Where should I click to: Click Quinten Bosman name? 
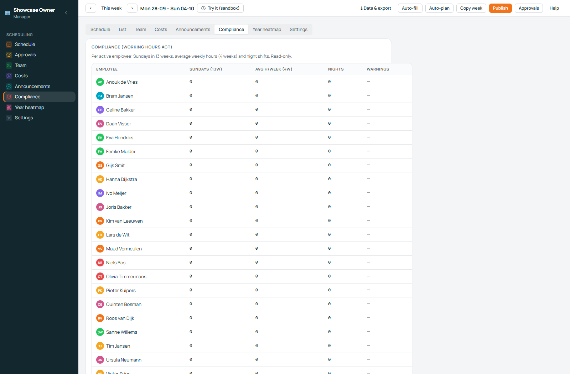pyautogui.click(x=124, y=305)
